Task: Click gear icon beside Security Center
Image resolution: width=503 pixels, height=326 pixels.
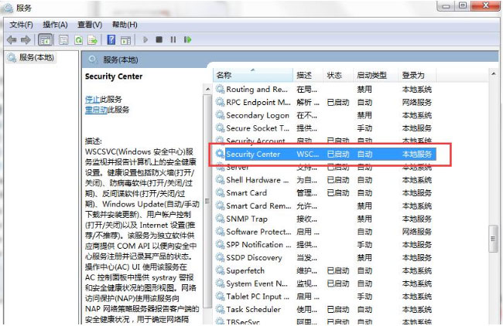Action: [220, 154]
